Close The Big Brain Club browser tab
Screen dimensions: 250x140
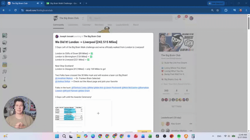[x=42, y=3]
